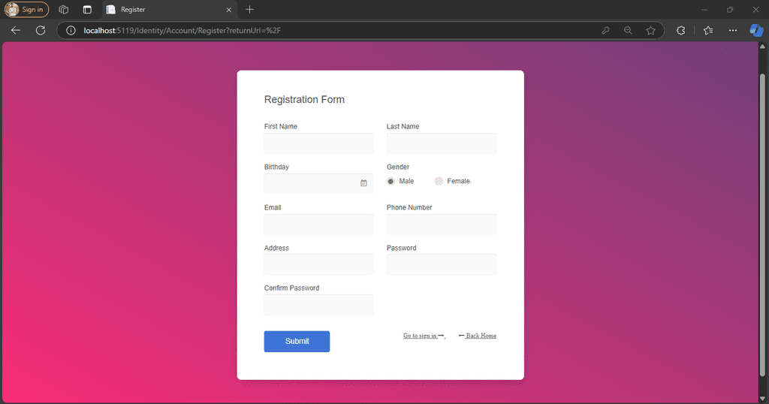Focus the Phone Number field
The image size is (769, 404).
442,225
